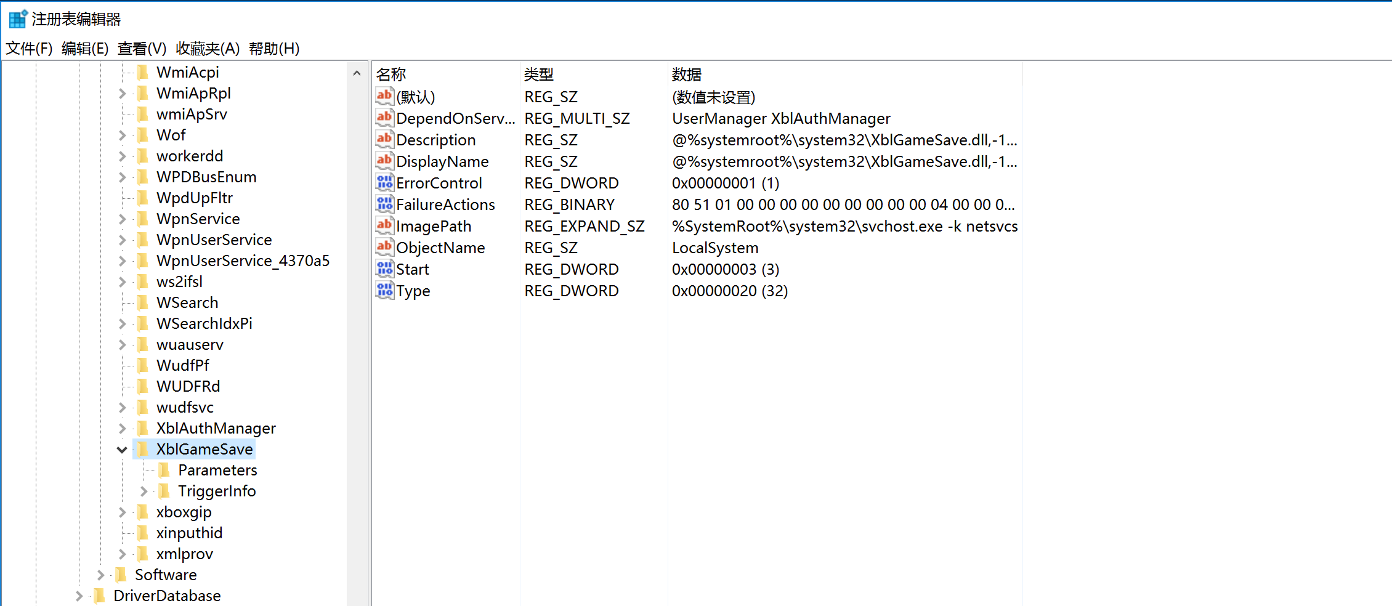1392x606 pixels.
Task: Expand the Software key node
Action: click(100, 575)
